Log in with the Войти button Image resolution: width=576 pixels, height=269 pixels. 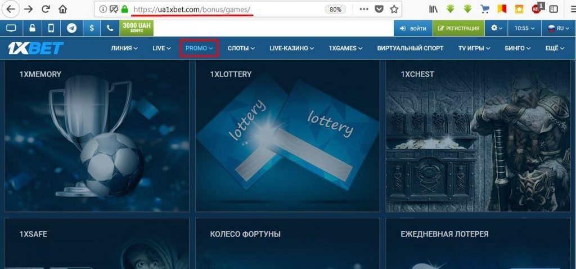[413, 28]
